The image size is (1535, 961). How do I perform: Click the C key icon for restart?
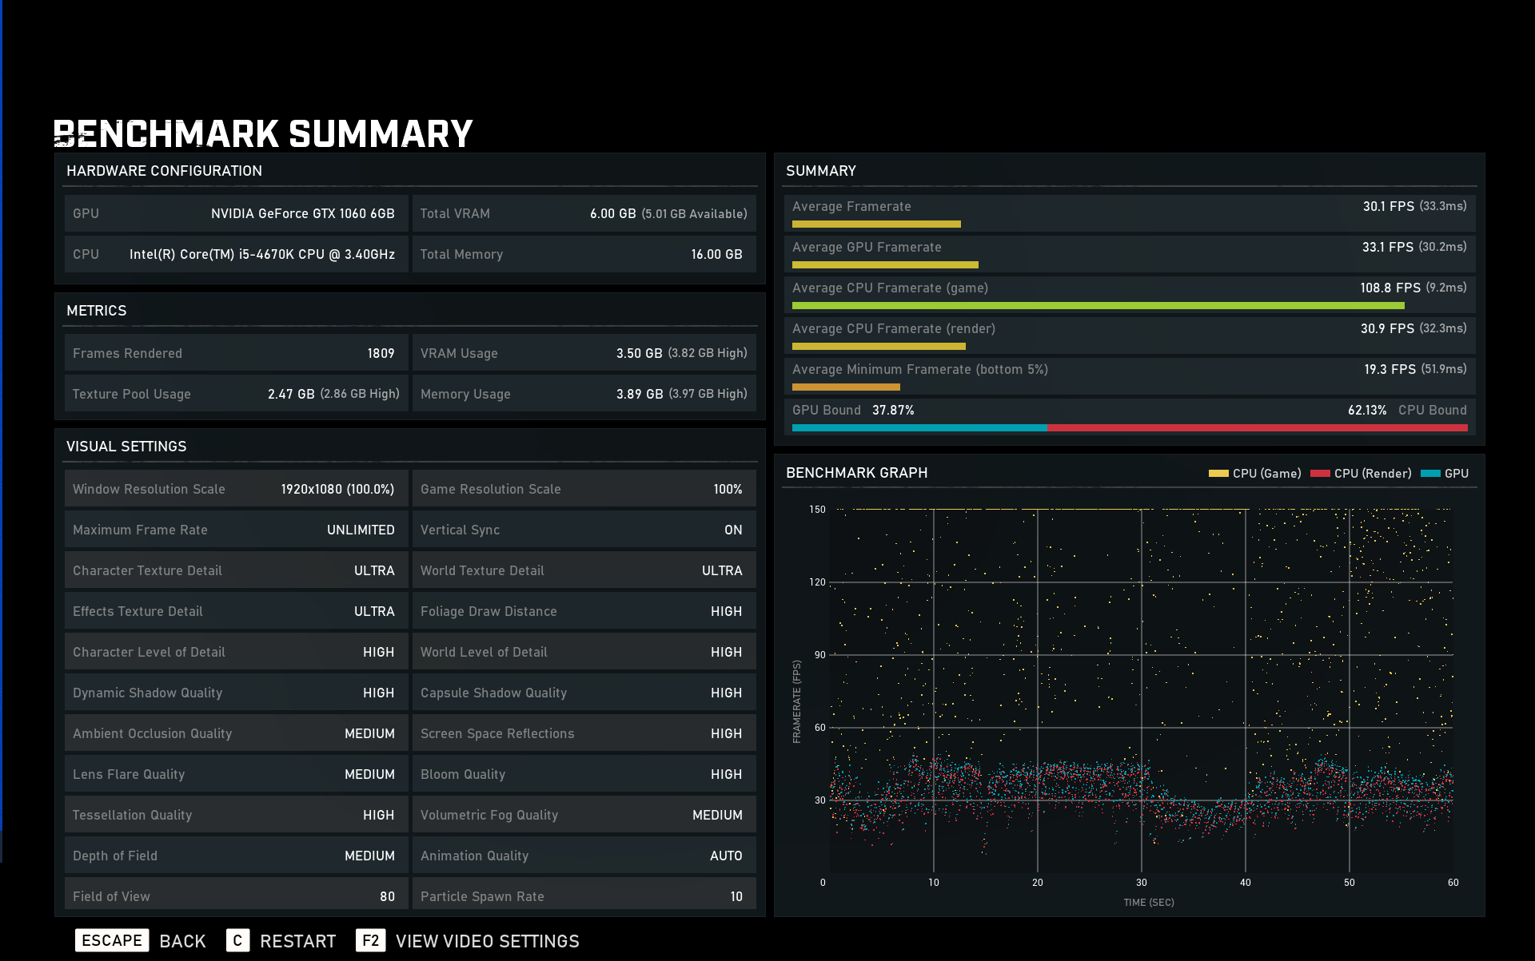(237, 940)
